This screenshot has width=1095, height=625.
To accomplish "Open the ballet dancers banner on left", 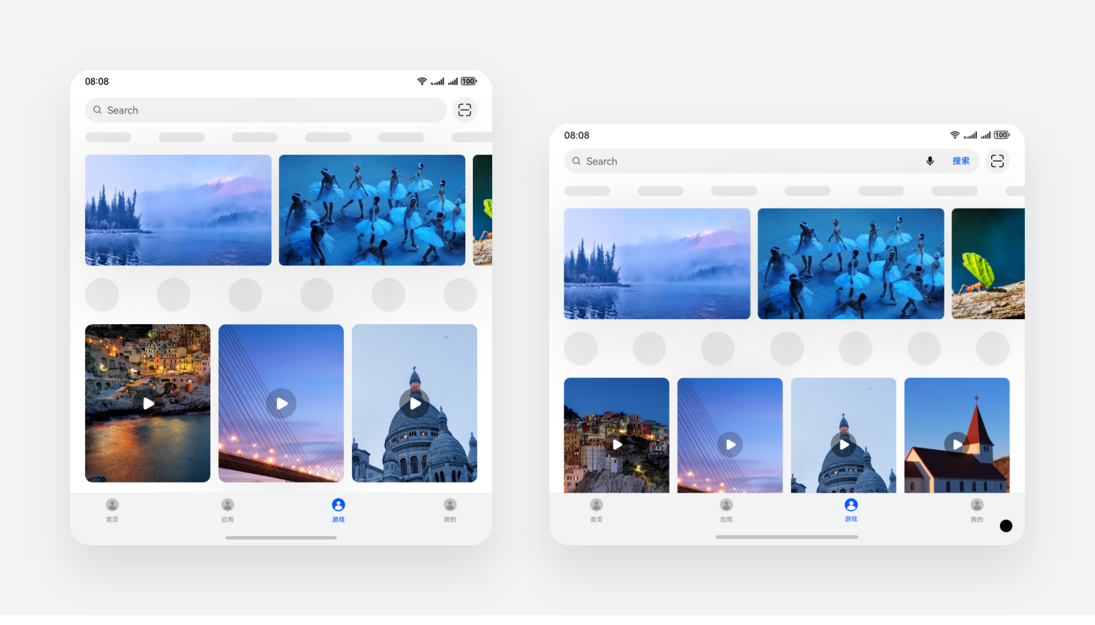I will pyautogui.click(x=372, y=210).
